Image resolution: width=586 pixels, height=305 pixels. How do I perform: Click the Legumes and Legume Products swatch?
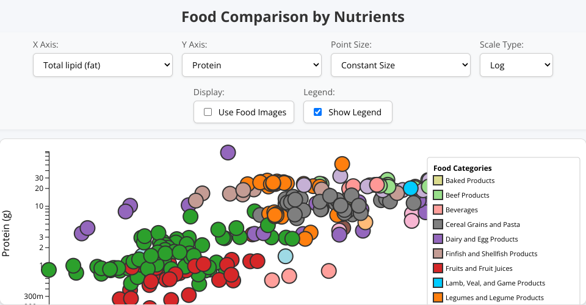pos(438,298)
